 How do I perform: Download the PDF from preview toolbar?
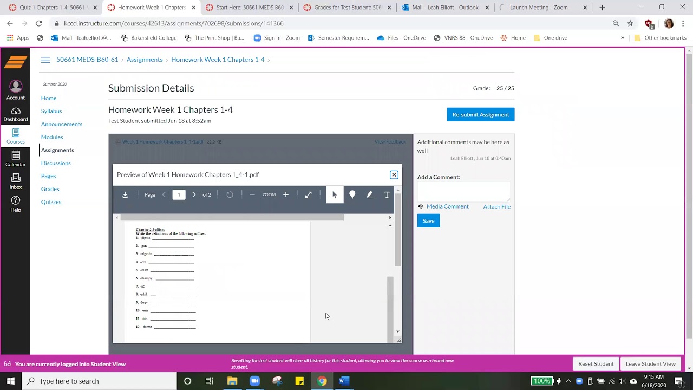point(125,195)
